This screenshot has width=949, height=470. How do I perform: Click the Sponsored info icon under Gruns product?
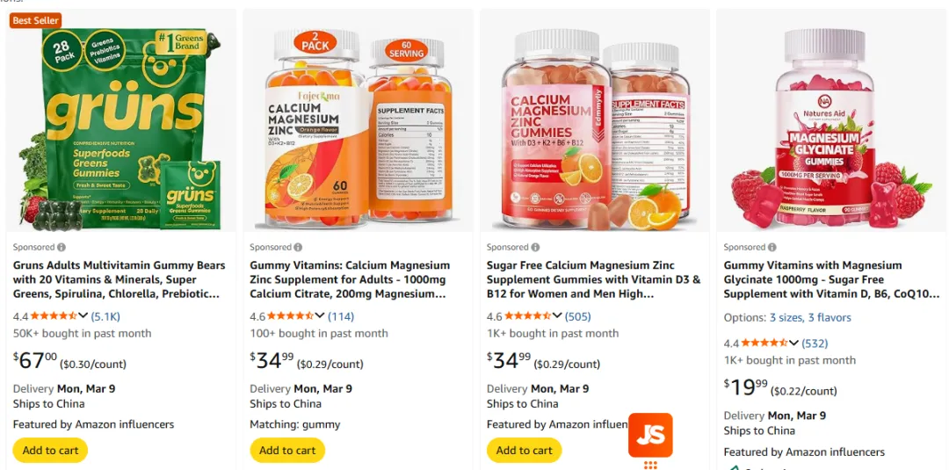point(62,248)
